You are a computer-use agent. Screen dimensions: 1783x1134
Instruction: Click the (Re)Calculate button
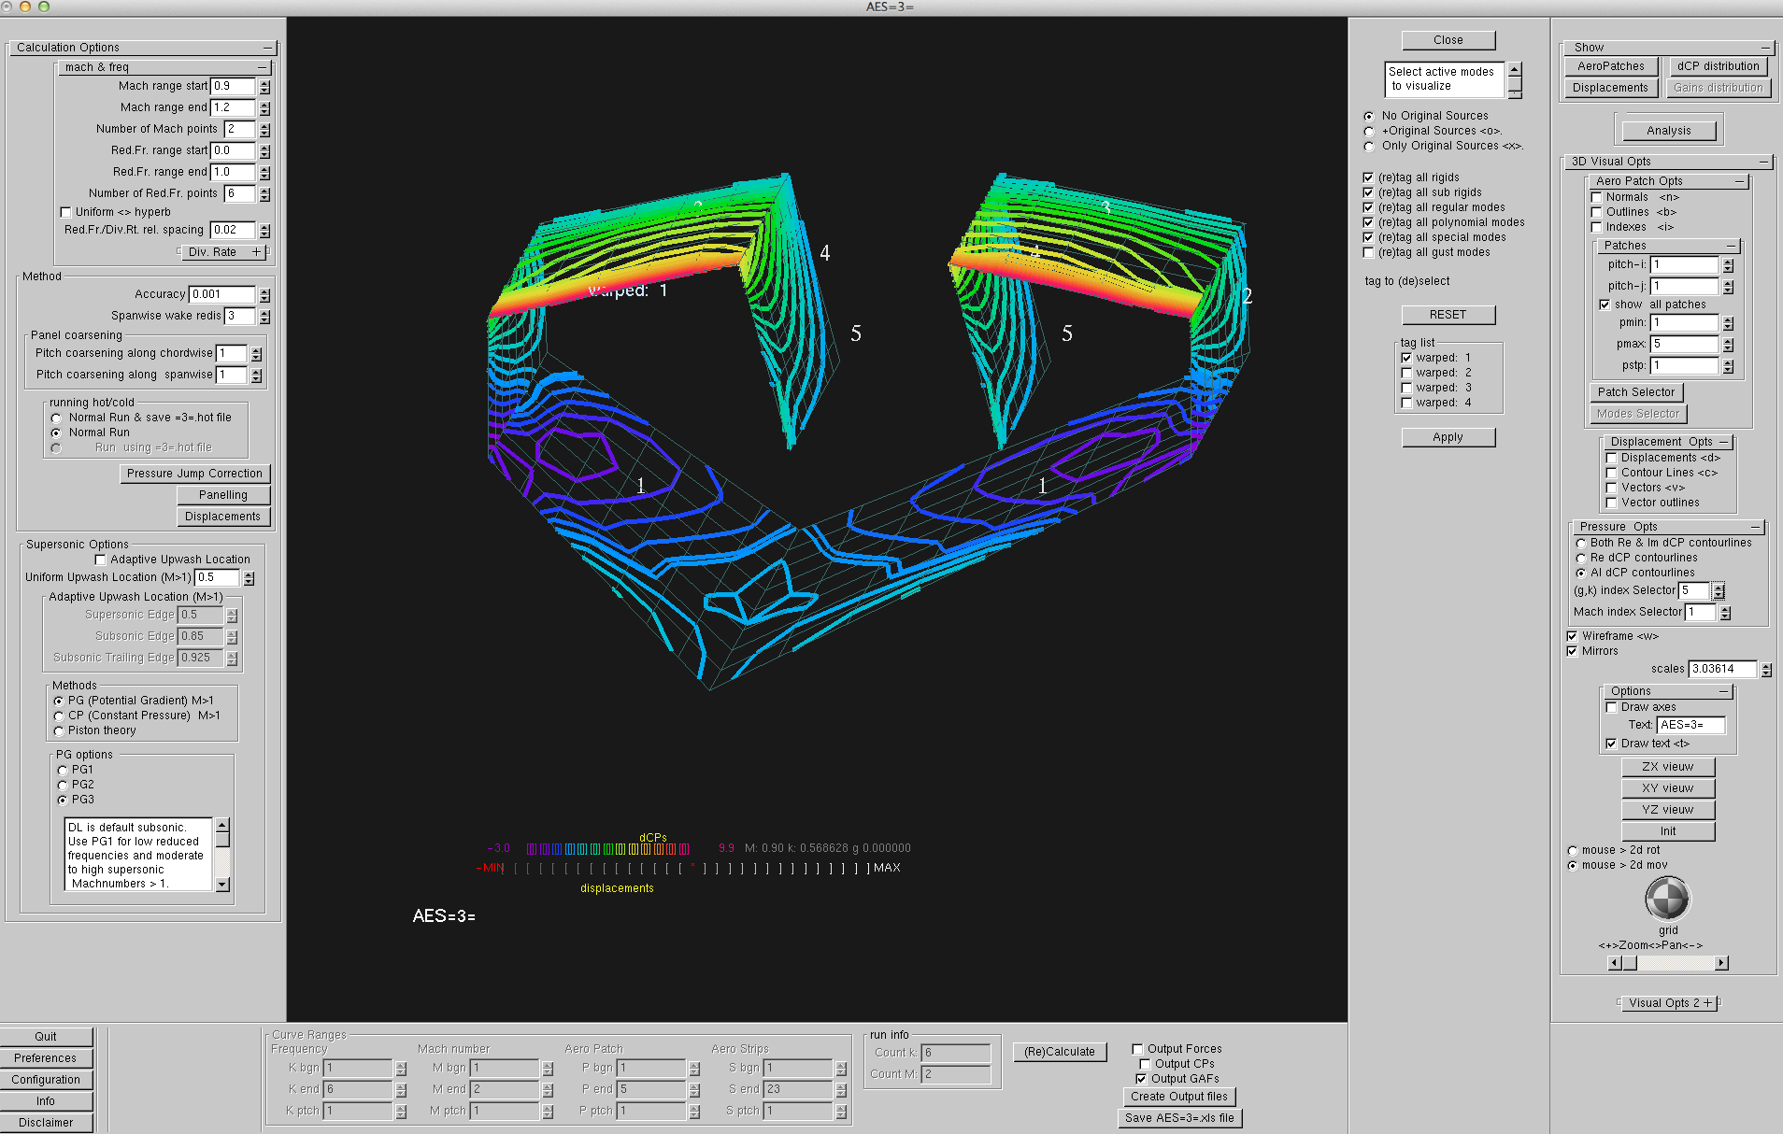1060,1052
